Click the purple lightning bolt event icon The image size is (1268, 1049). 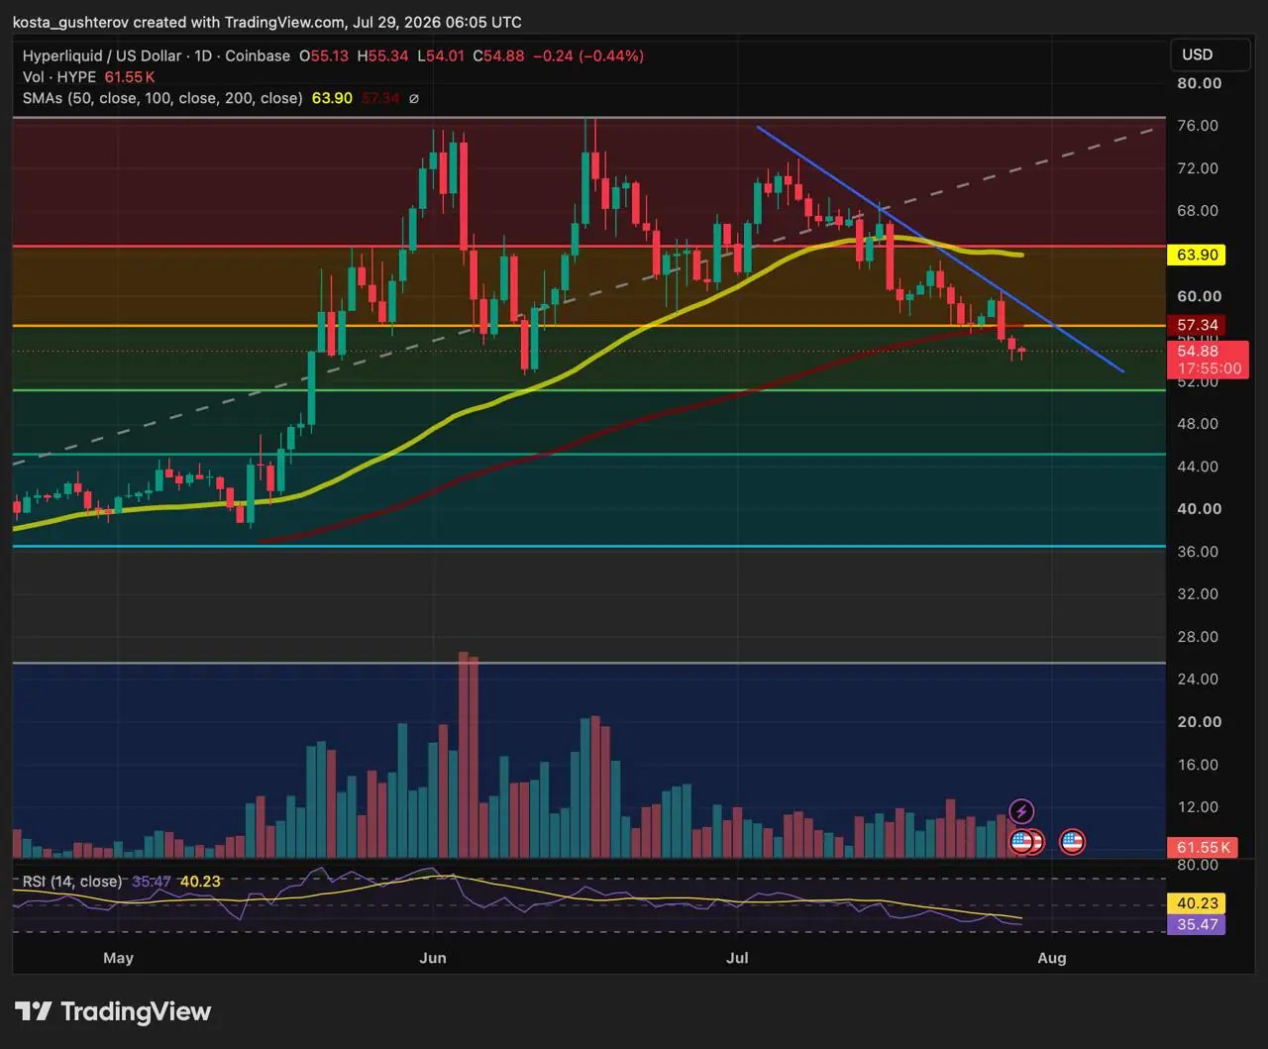coord(1021,812)
